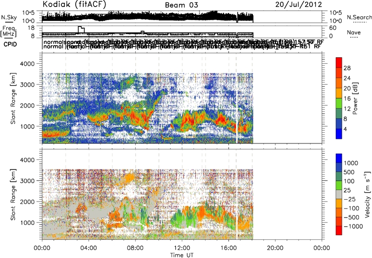The image size is (372, 258).
Task: Click the '60' Nave axis tick
Action: tap(332, 28)
